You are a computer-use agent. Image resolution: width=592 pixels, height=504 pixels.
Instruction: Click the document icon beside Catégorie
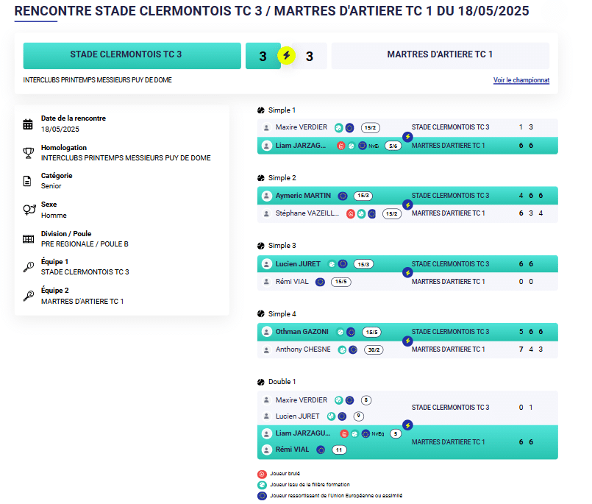[28, 181]
